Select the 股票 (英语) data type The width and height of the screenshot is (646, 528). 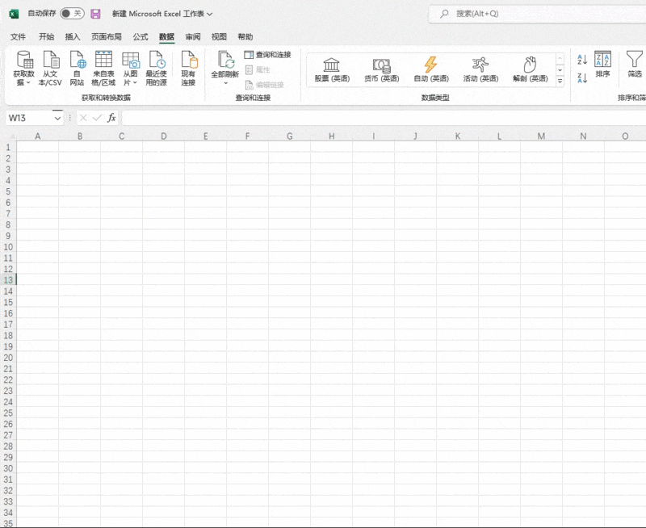[x=330, y=67]
